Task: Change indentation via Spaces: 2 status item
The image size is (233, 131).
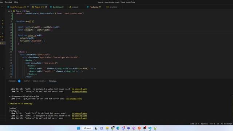Action: tap(205, 124)
